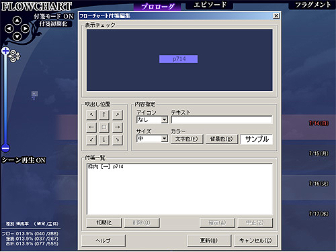Set balloon position to down arrow

104,140
